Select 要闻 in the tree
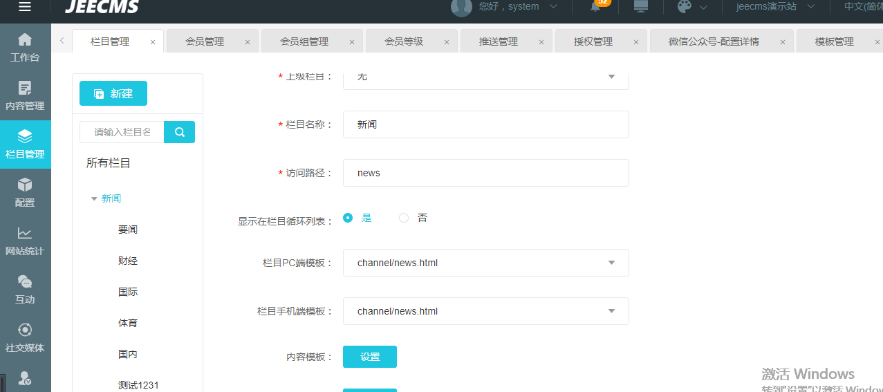Viewport: 883px width, 392px height. point(128,230)
